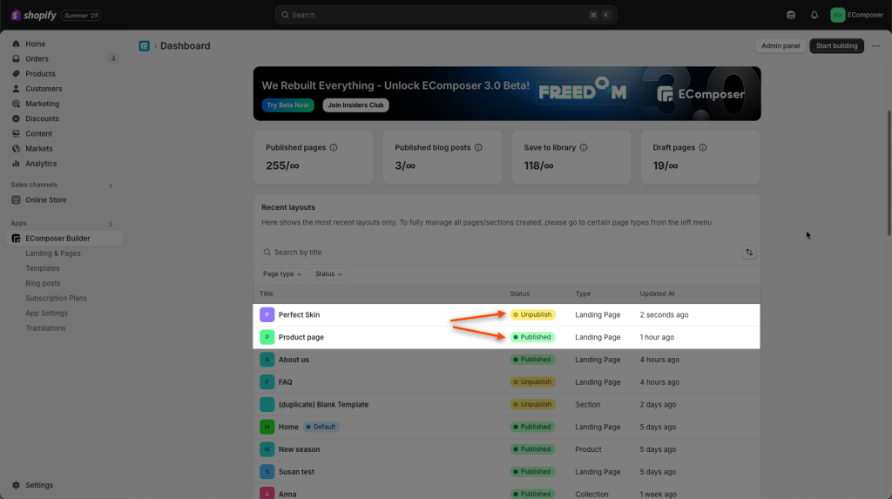Open Subscription Plans submenu item
The width and height of the screenshot is (892, 499).
(57, 298)
